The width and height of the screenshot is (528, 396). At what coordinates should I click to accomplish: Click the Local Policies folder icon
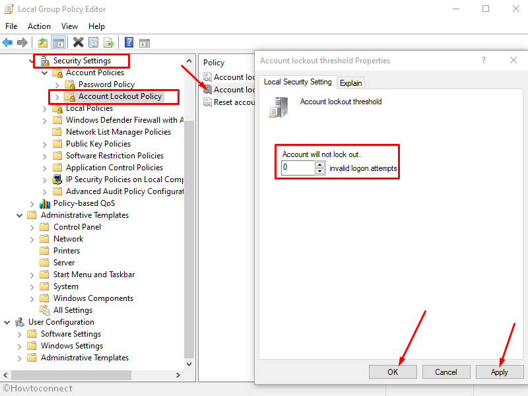(x=57, y=108)
